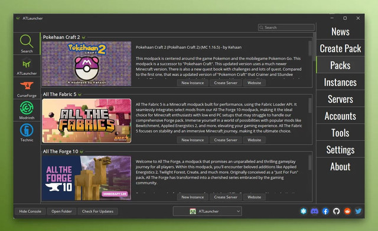Viewport: 378px width, 231px height.
Task: Click the All The Forge 10 pack title
Action: click(60, 151)
